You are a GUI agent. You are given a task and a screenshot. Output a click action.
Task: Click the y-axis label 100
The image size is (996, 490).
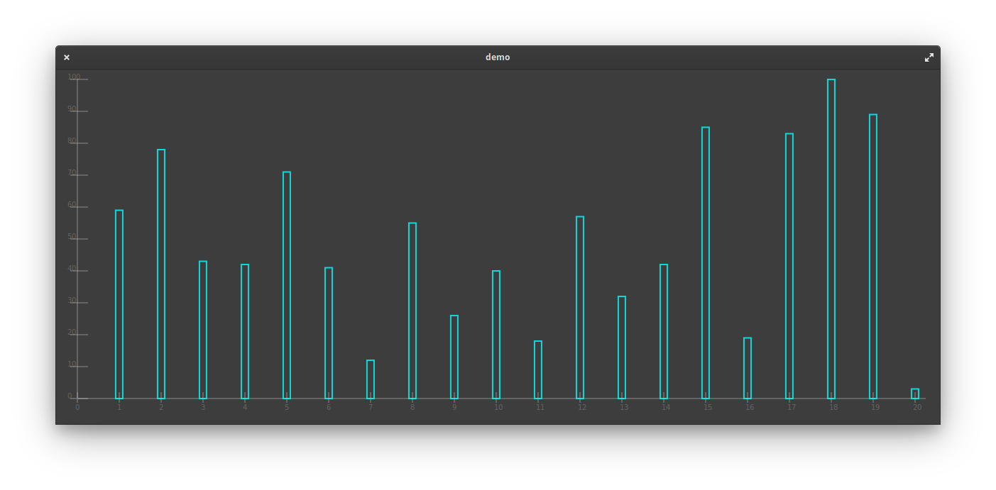click(75, 77)
